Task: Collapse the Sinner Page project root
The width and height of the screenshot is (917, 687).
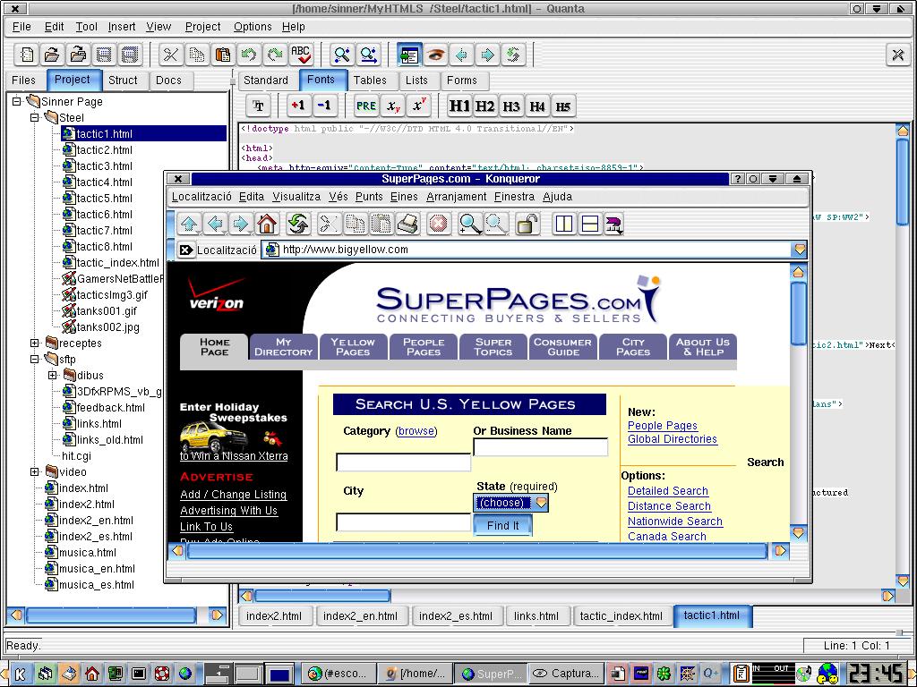Action: [x=17, y=101]
